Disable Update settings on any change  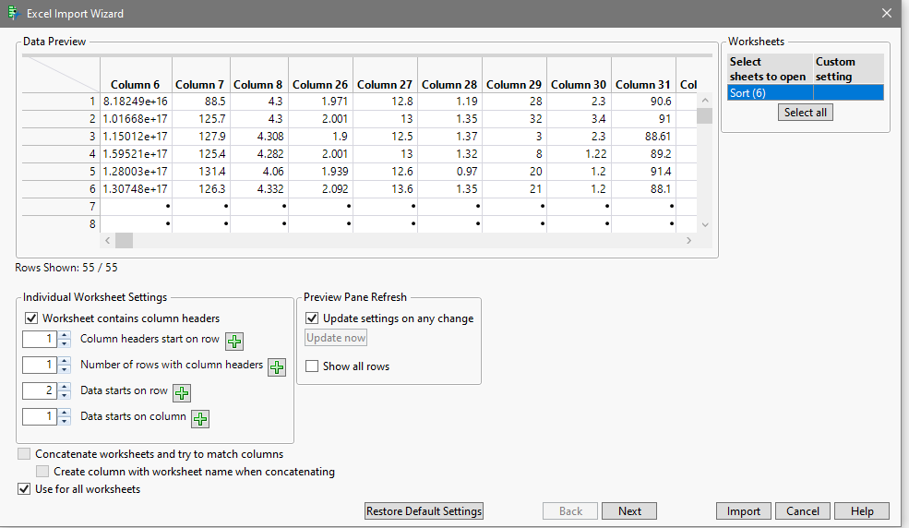click(312, 318)
